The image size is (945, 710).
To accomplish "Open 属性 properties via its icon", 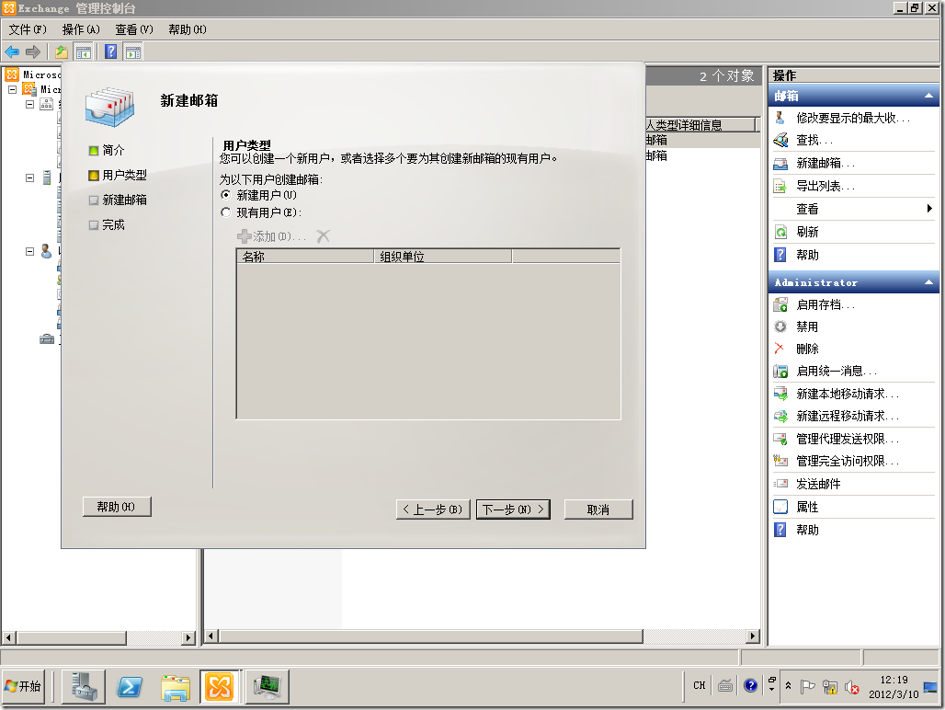I will [x=780, y=507].
